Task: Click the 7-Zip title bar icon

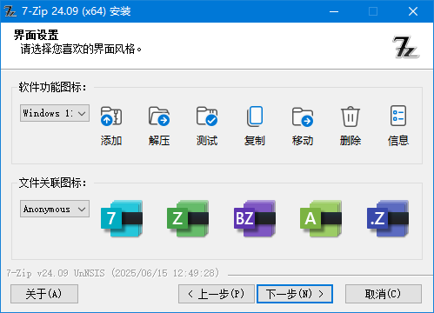Action: coord(10,11)
